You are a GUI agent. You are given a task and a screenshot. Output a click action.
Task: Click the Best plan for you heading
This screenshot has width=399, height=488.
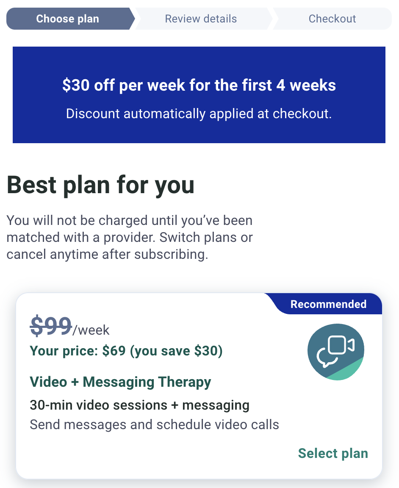(100, 185)
